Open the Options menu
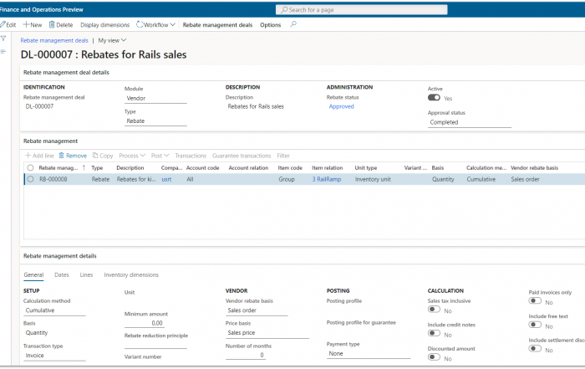 (271, 24)
